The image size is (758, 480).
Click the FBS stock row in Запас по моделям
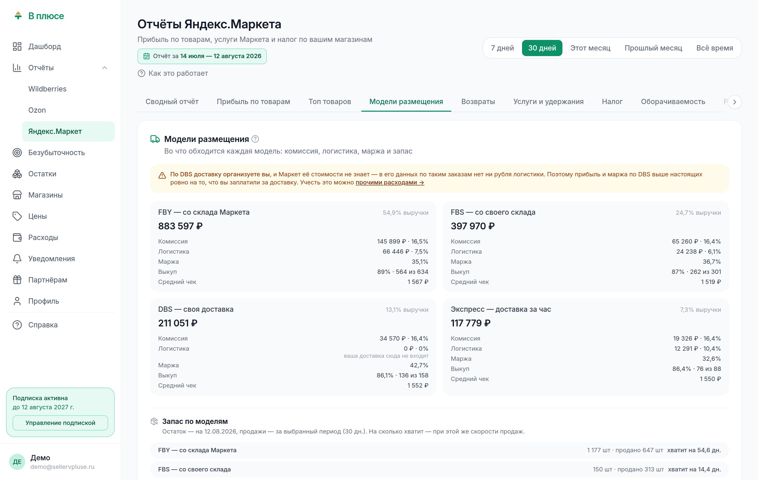click(439, 469)
